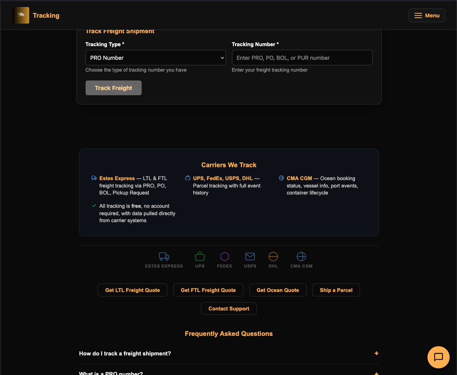Image resolution: width=457 pixels, height=375 pixels.
Task: Click Ship a Parcel
Action: pyautogui.click(x=336, y=290)
